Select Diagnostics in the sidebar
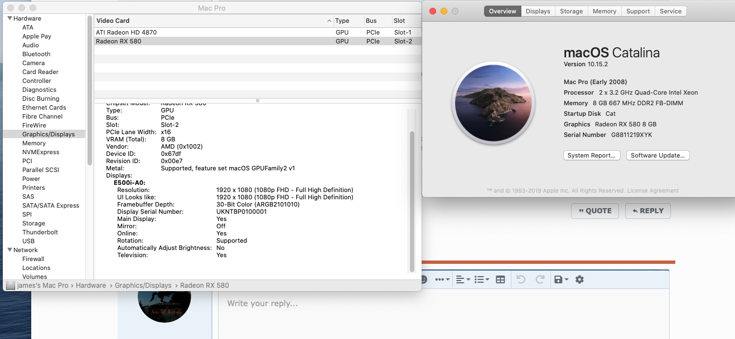 (39, 90)
